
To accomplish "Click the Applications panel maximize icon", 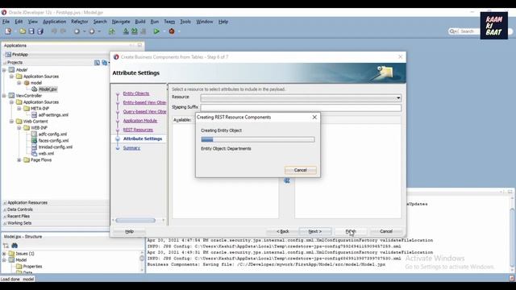I will 139,45.
